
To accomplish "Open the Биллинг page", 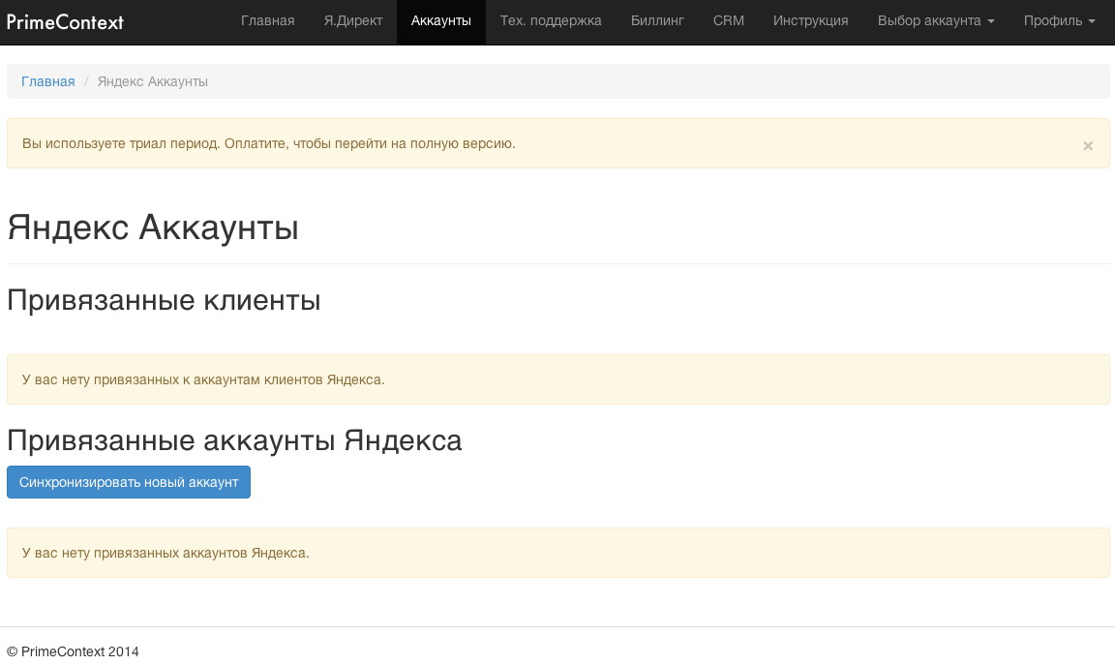I will [x=657, y=21].
